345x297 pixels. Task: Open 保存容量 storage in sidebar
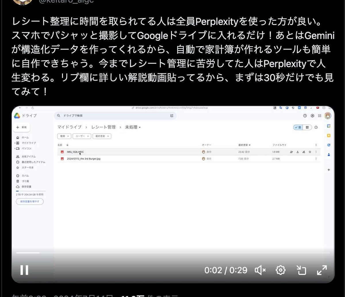24,186
